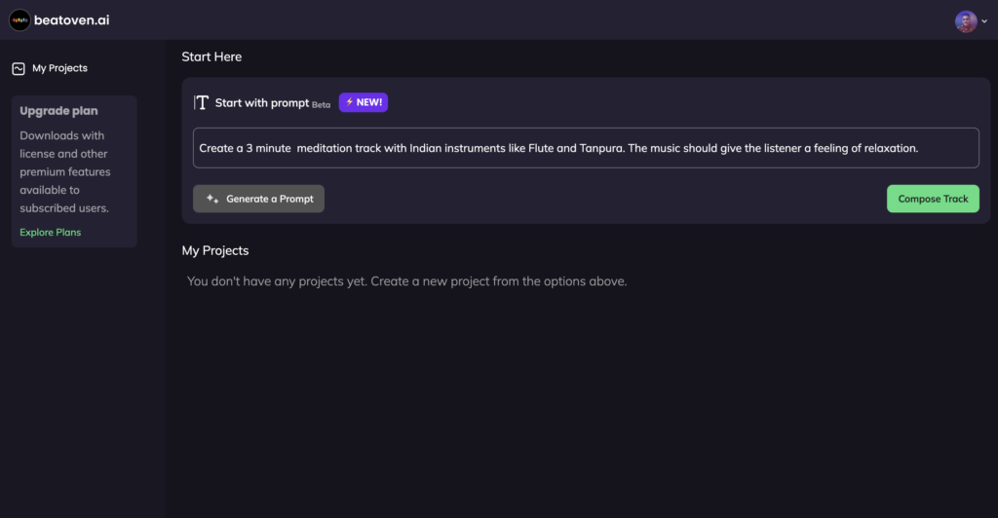Expand the account dropdown chevron

pyautogui.click(x=984, y=21)
